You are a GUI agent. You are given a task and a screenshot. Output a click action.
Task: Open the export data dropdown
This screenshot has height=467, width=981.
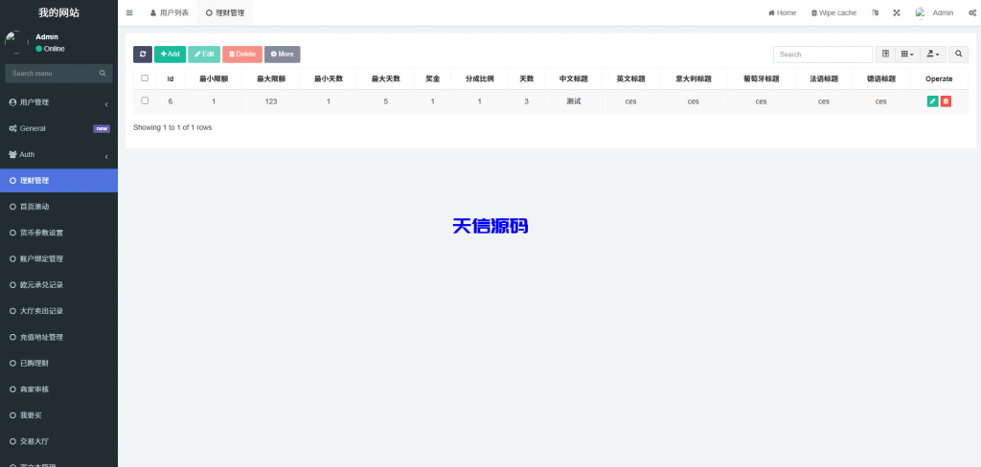[933, 55]
